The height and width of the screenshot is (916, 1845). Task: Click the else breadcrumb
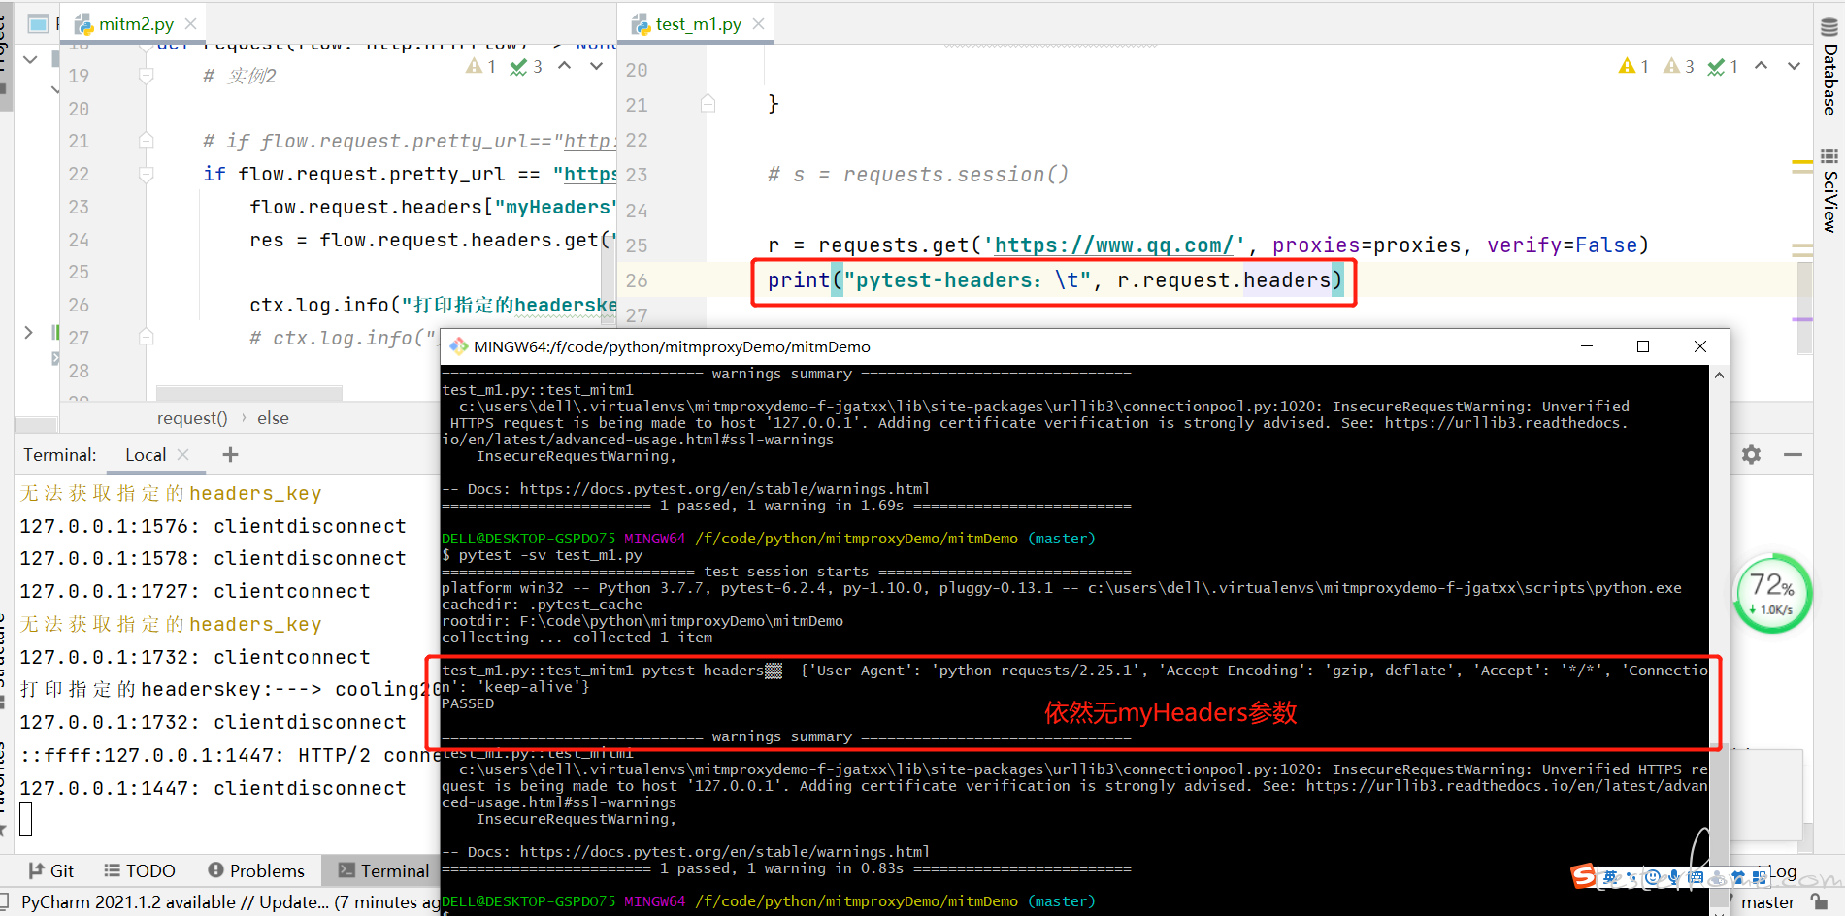pos(273,418)
